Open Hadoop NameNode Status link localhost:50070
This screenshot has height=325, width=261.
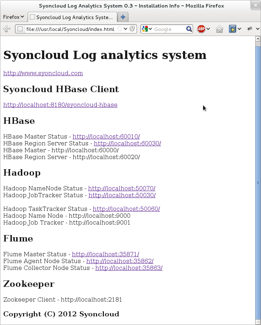122,188
